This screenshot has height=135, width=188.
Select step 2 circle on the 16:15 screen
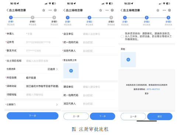[x=32, y=17]
